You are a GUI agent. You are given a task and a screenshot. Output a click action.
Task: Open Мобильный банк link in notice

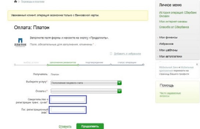(168, 67)
